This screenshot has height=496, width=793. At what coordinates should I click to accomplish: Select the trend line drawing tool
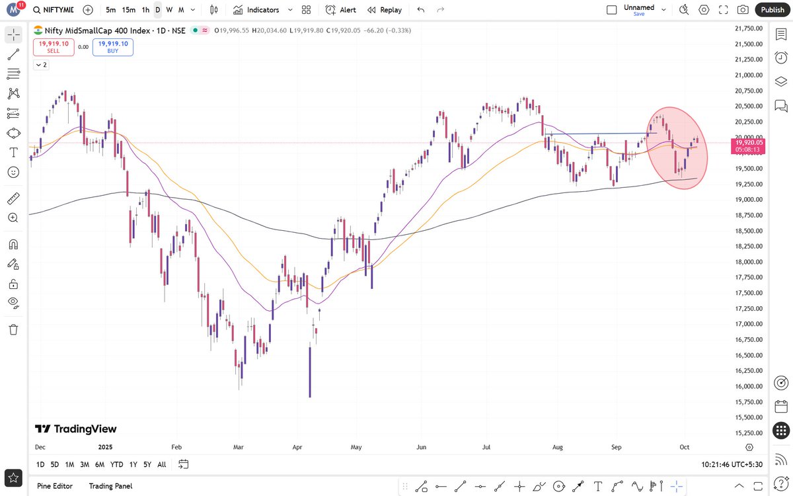pos(14,54)
